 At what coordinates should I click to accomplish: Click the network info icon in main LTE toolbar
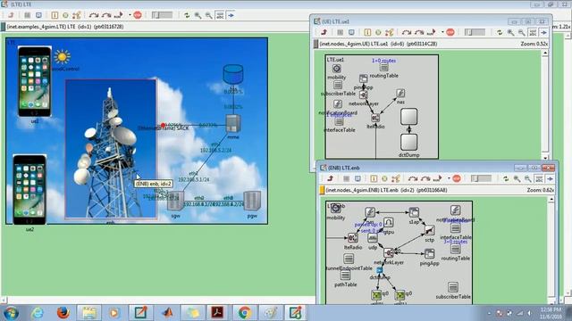pyautogui.click(x=55, y=15)
